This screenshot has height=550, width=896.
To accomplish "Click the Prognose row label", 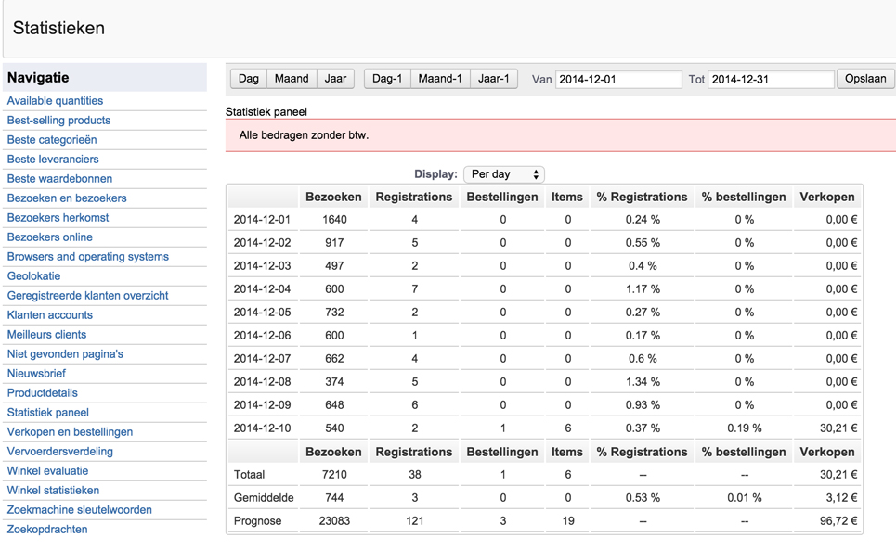I will (258, 521).
